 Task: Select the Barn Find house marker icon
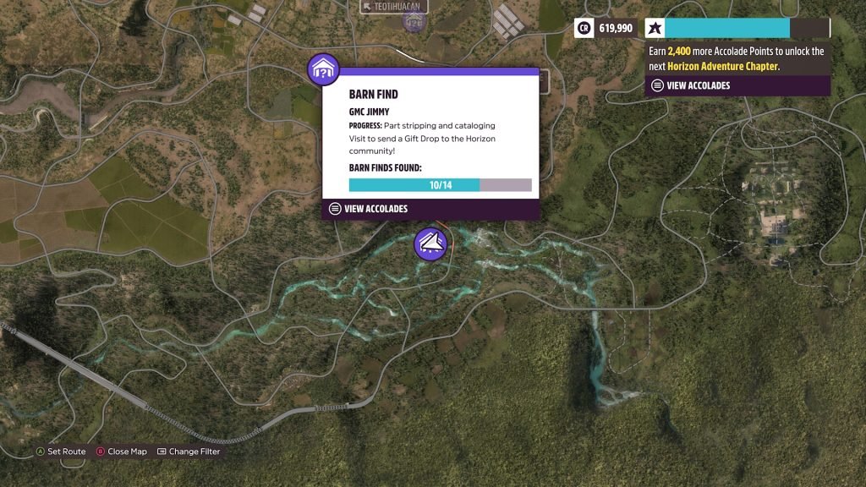323,69
